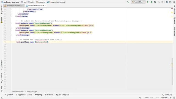Open the Maven side panel
Image resolution: width=176 pixels, height=99 pixels.
[x=174, y=21]
